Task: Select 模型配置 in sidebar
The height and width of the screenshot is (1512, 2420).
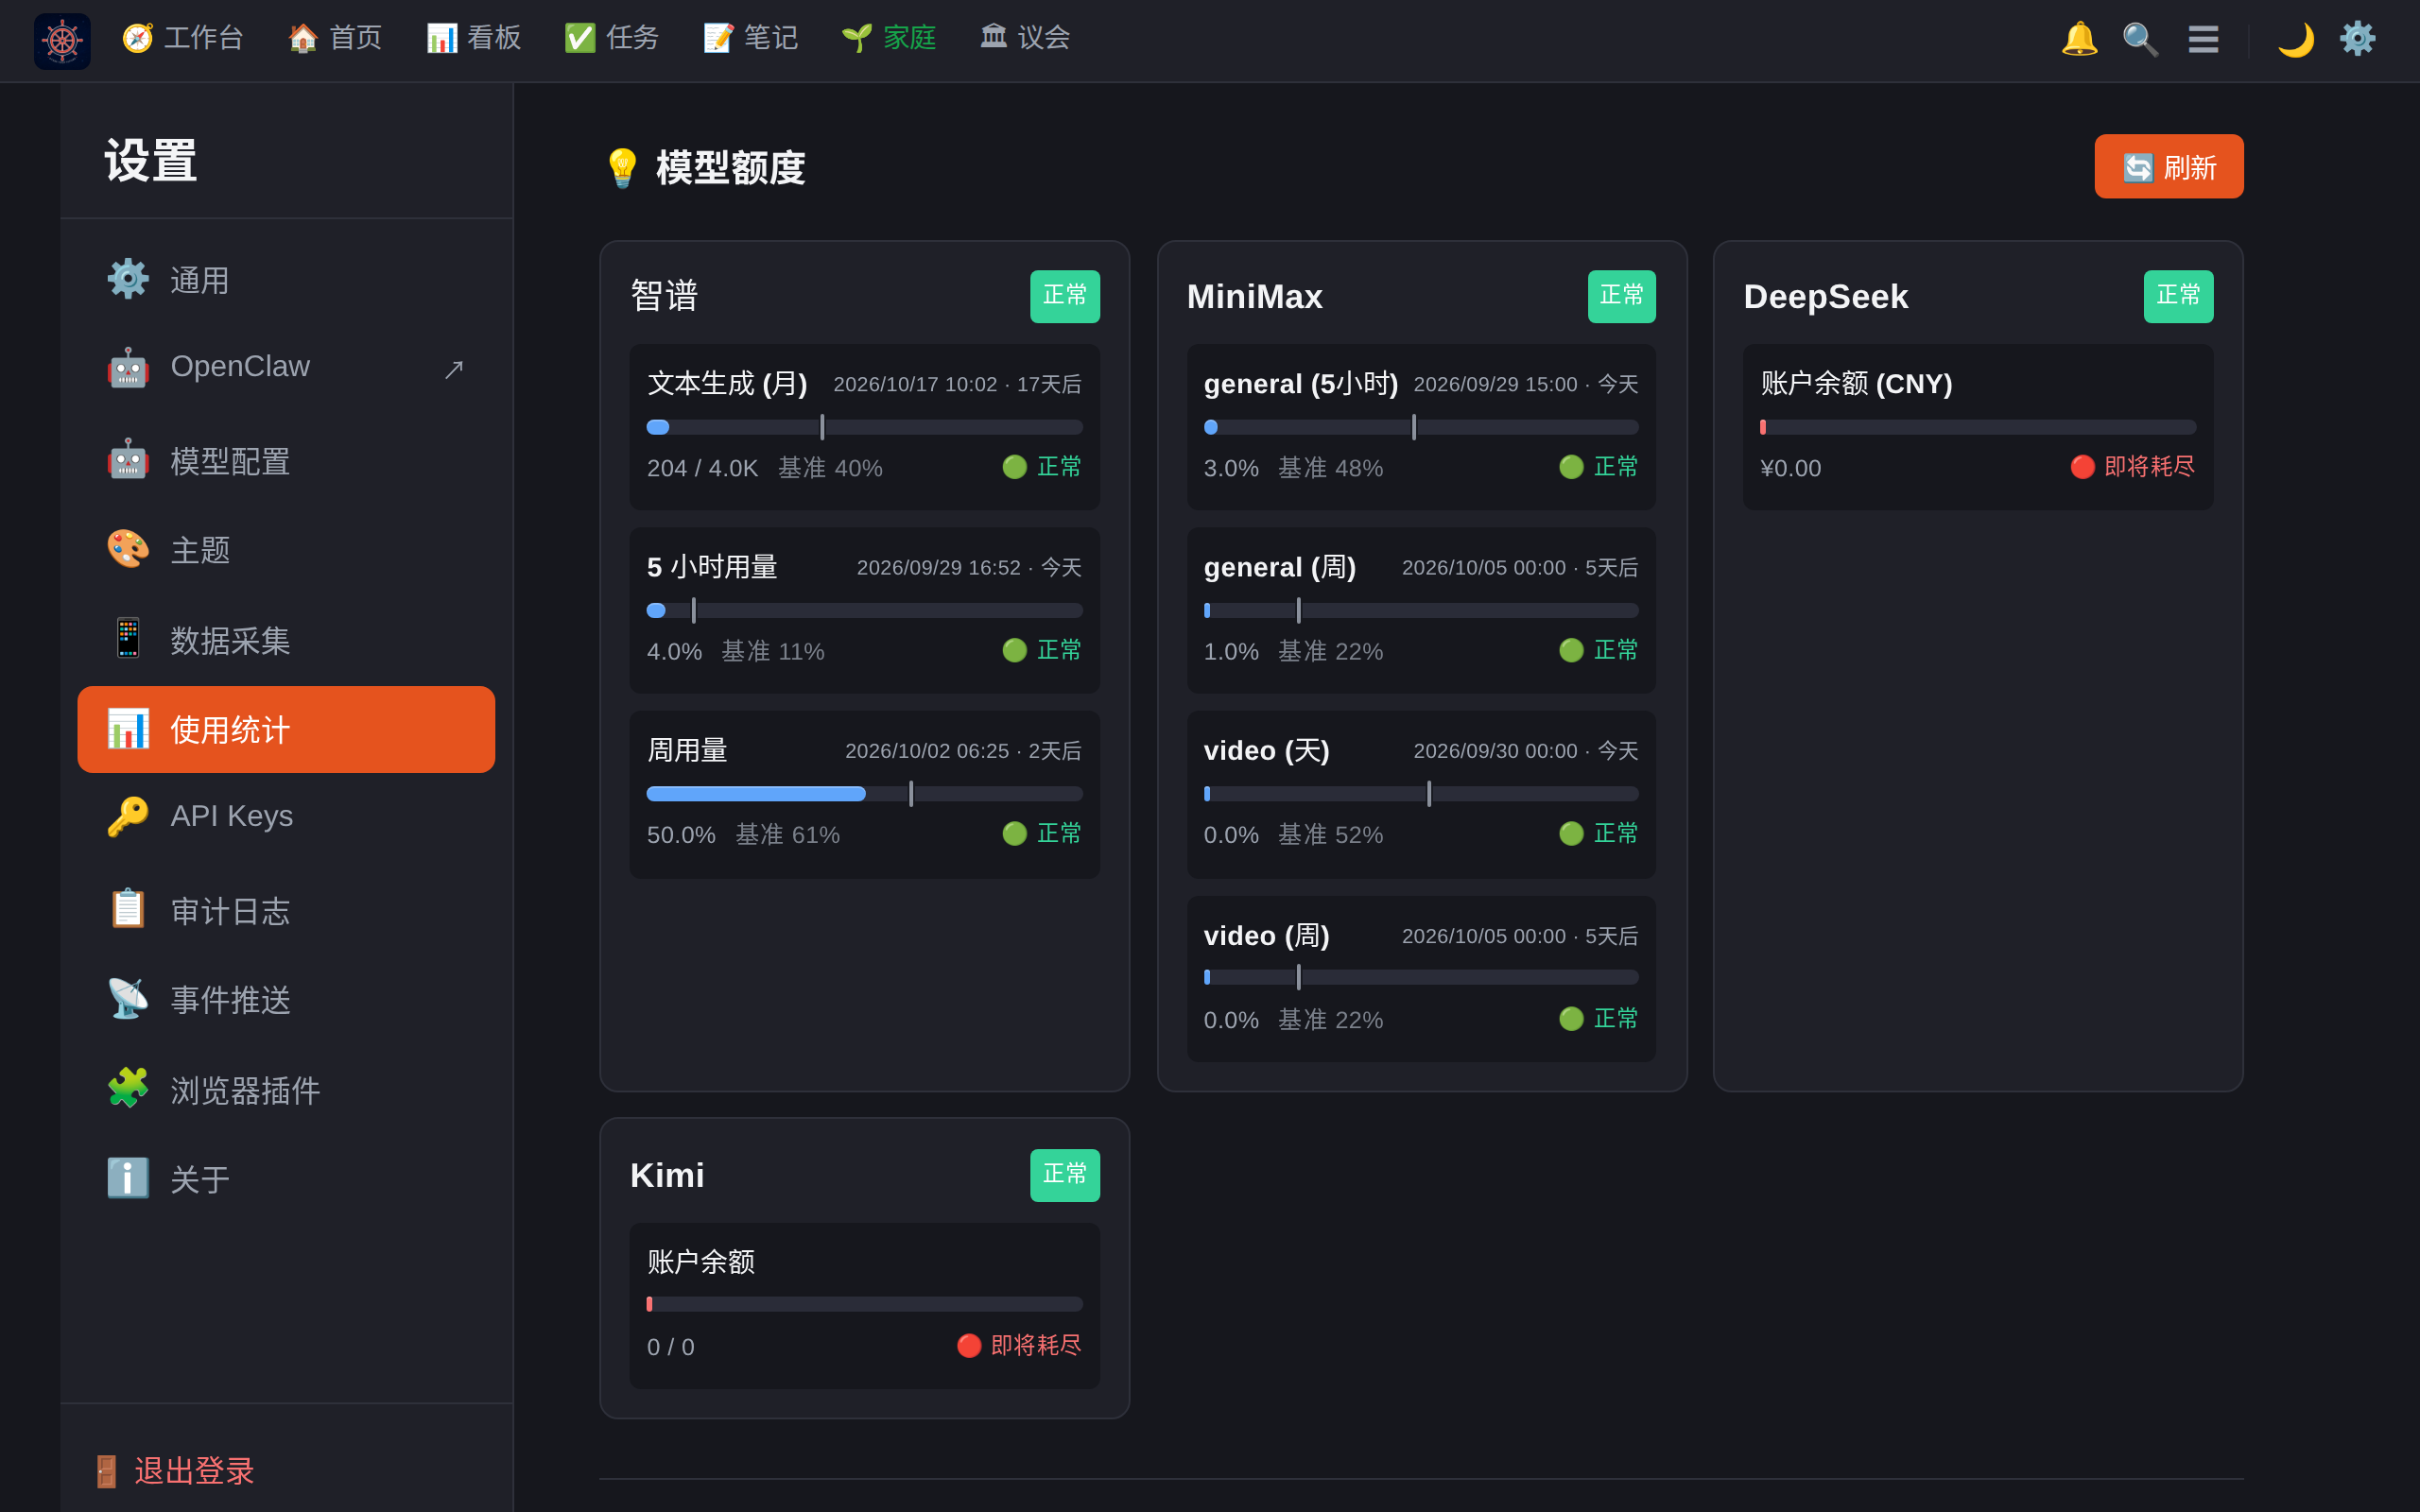Action: pyautogui.click(x=286, y=461)
